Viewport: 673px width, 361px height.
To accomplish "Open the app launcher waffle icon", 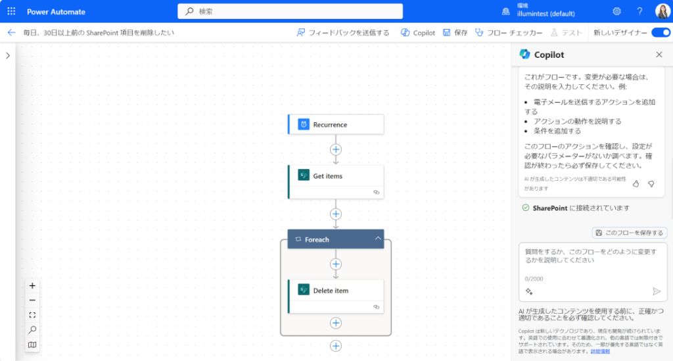I will click(x=11, y=11).
